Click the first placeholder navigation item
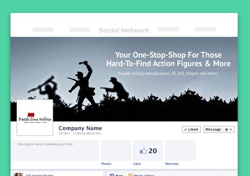 pos(43,30)
